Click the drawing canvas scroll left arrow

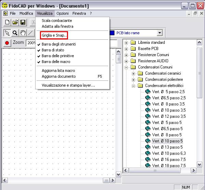click(5, 180)
